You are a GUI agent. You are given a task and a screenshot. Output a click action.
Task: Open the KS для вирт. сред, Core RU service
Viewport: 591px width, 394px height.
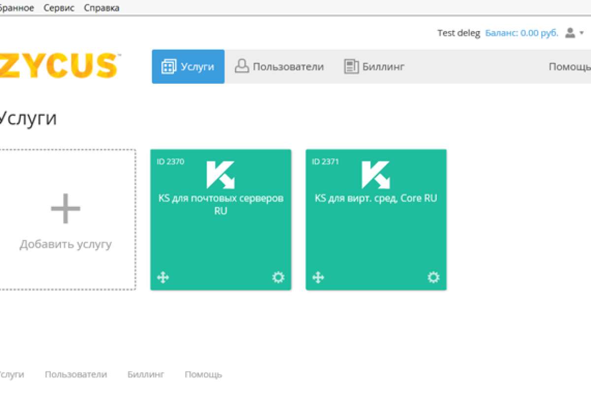coord(376,198)
